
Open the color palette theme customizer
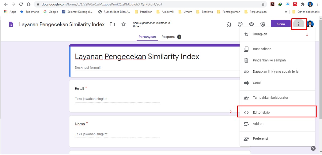pyautogui.click(x=240, y=24)
